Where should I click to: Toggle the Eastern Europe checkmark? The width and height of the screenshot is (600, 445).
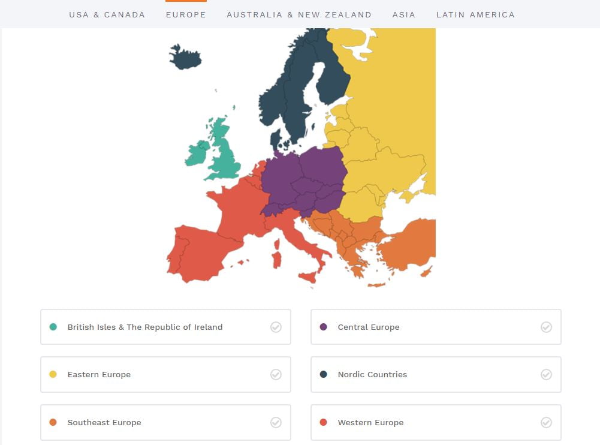(x=276, y=374)
